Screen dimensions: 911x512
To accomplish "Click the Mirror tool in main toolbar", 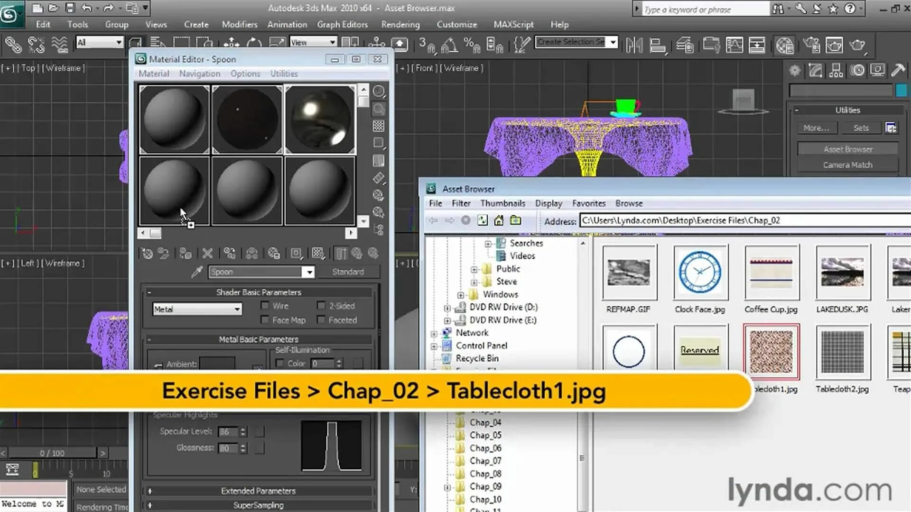I will 634,45.
